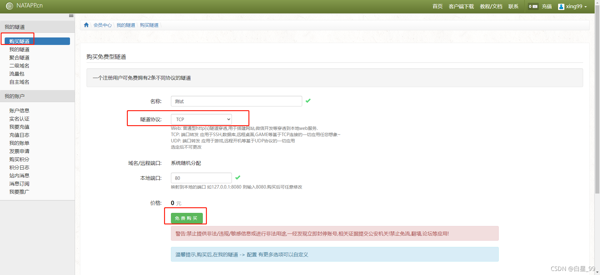The width and height of the screenshot is (600, 275).
Task: Open 二级域名 in the sidebar
Action: coord(19,66)
